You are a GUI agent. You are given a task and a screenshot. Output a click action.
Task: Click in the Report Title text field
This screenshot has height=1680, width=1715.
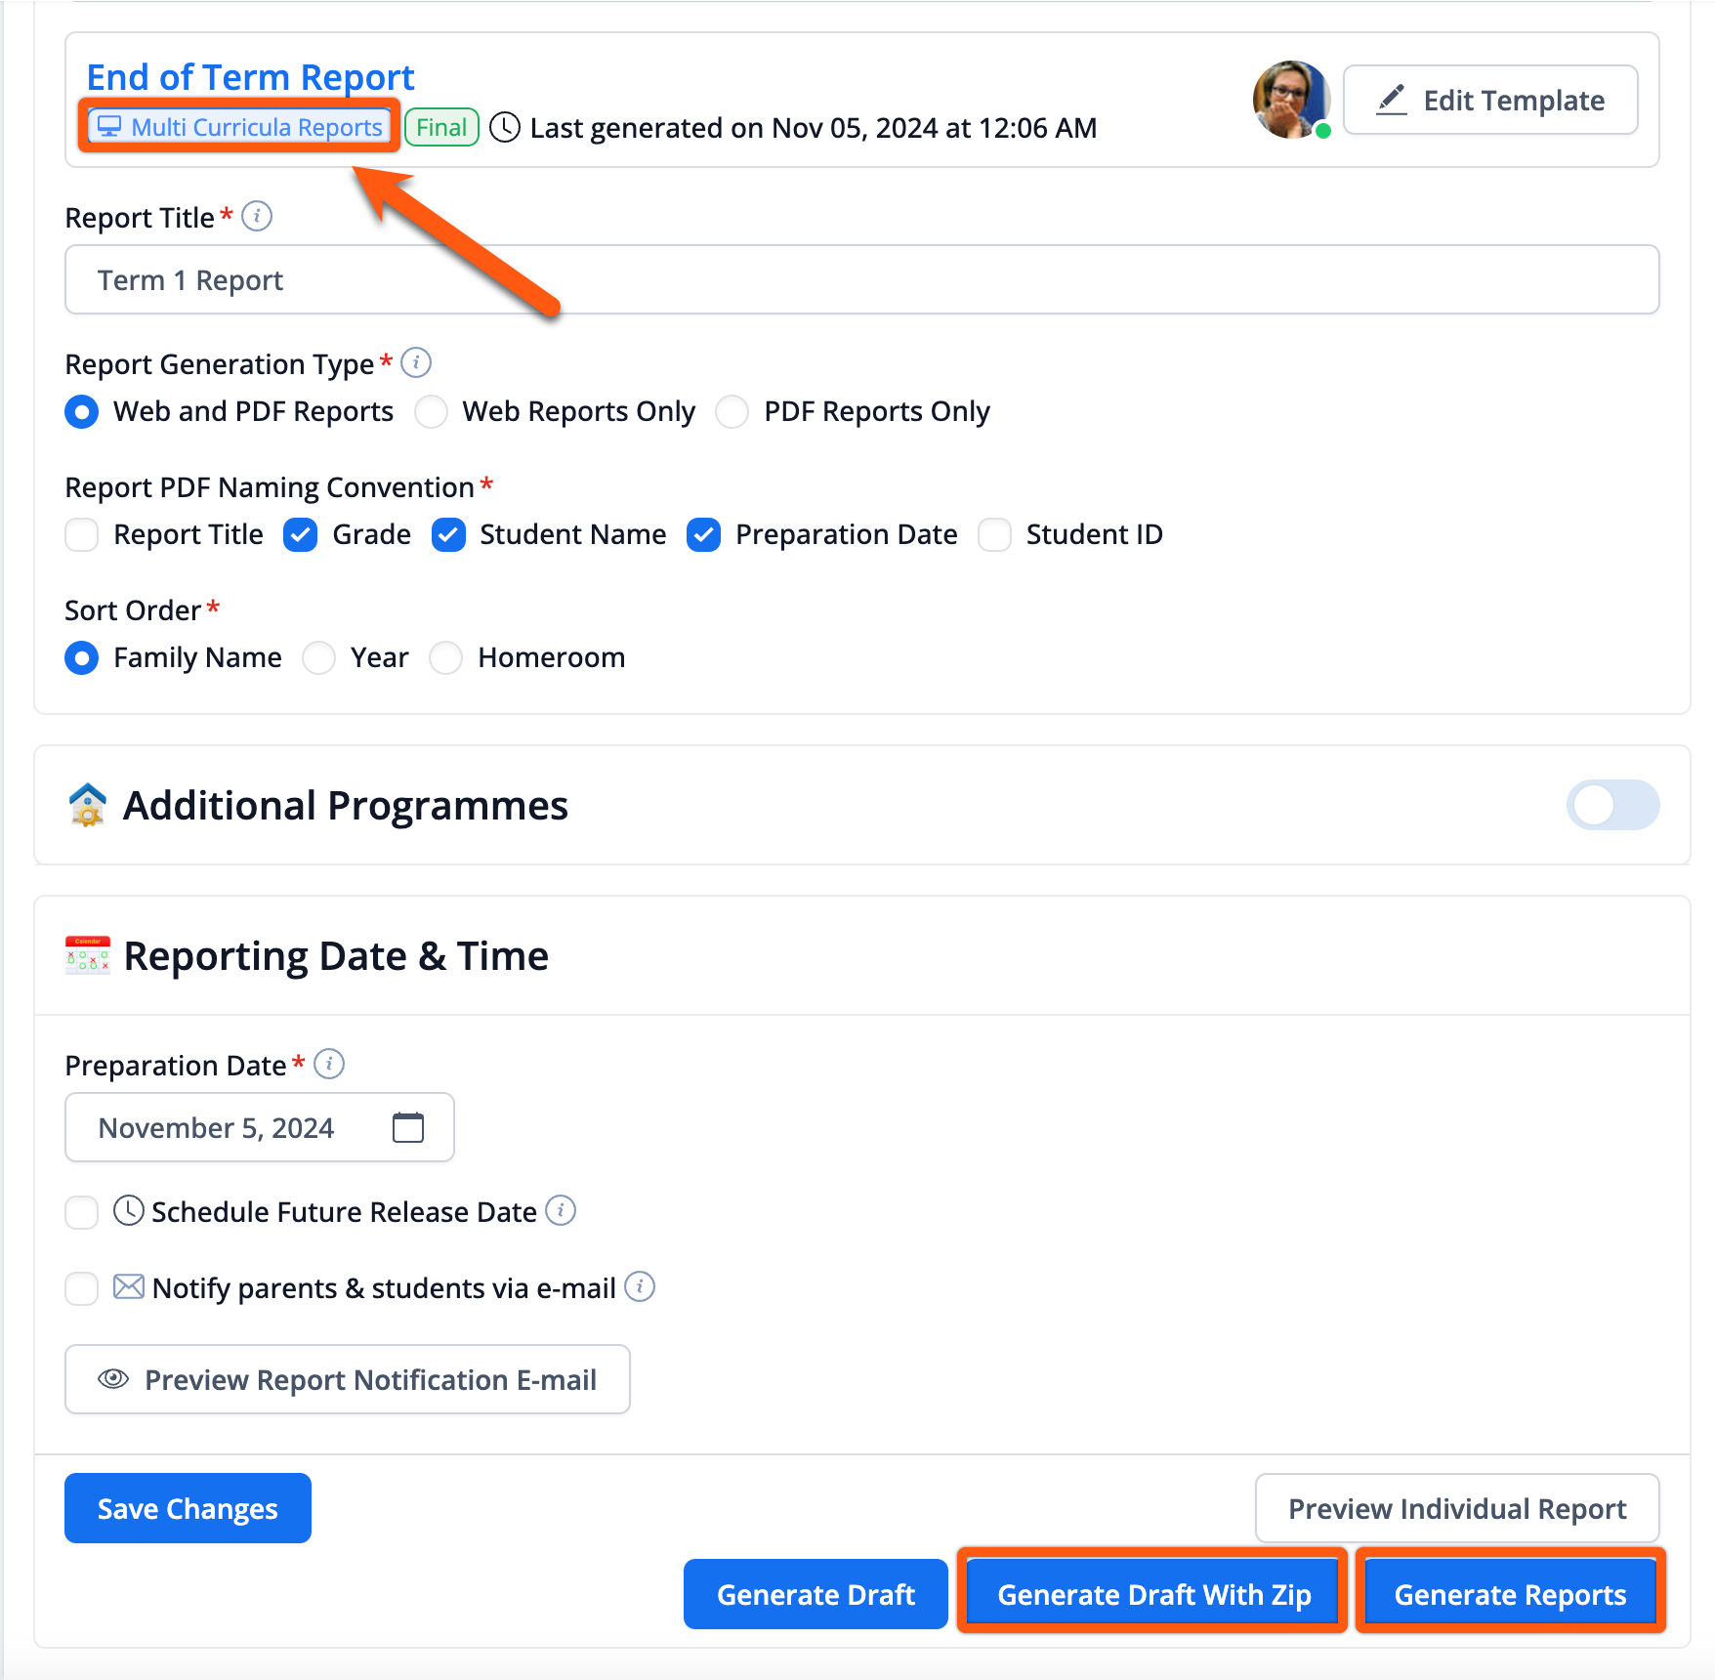pos(861,280)
